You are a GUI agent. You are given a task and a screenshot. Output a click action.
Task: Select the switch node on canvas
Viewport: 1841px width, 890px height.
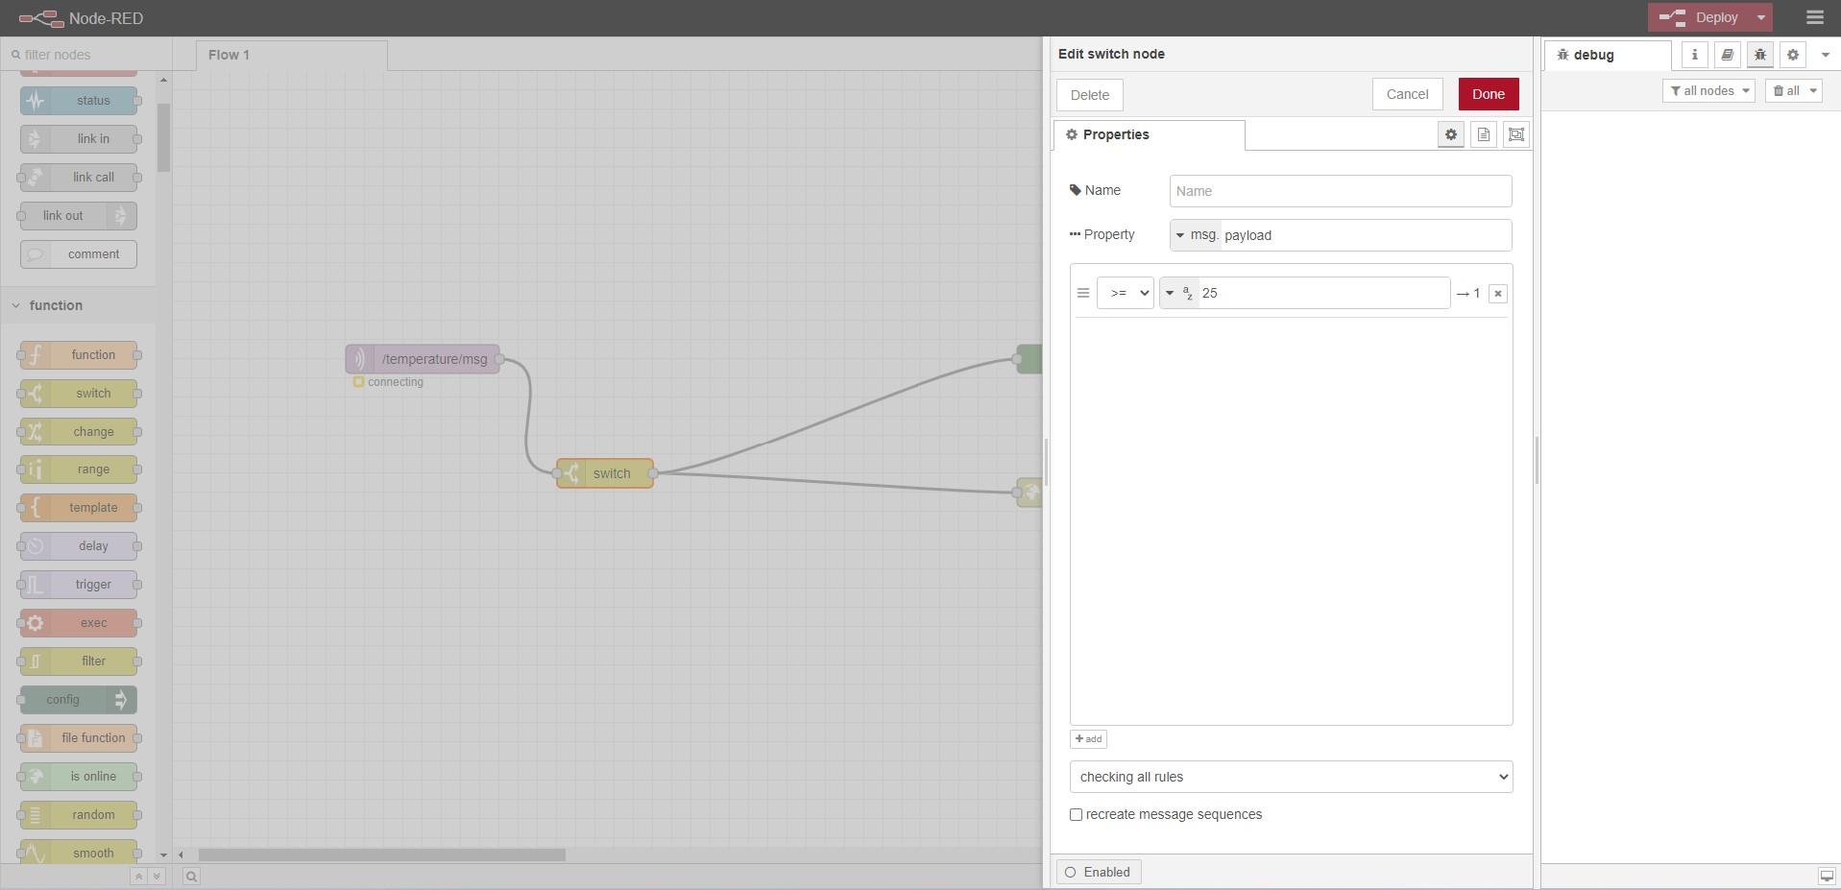pos(605,473)
